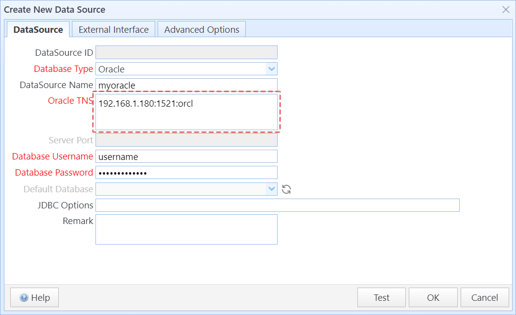Open Help via the question mark button
Viewport: 516px width, 315px height.
[x=34, y=297]
